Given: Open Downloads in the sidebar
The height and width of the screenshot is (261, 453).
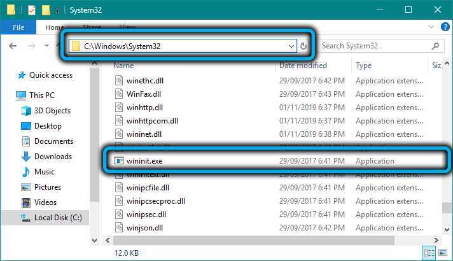Looking at the screenshot, I should (x=53, y=157).
